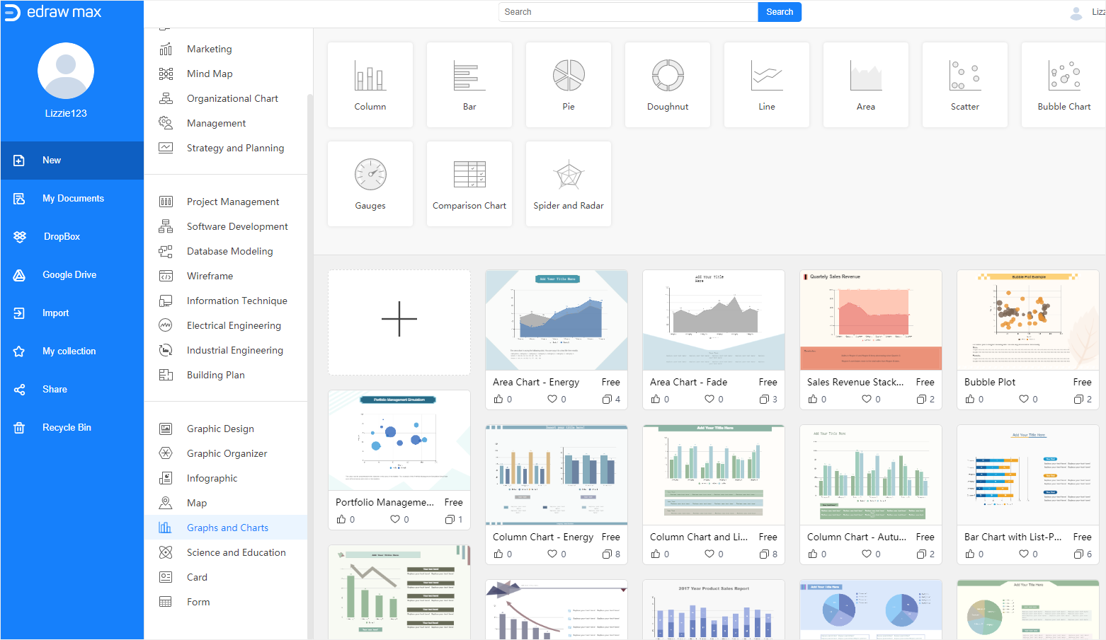Viewport: 1106px width, 640px height.
Task: Like the Area Chart - Energy template
Action: [498, 400]
